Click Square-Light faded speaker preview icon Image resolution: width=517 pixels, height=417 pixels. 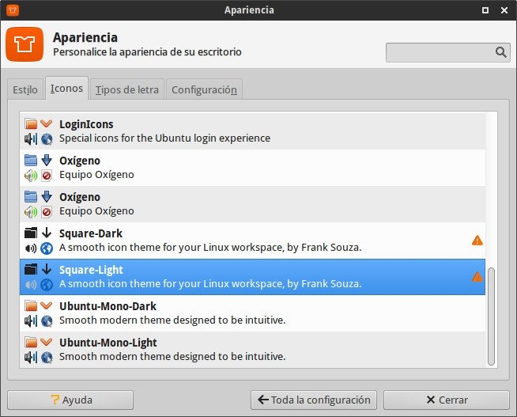[31, 284]
